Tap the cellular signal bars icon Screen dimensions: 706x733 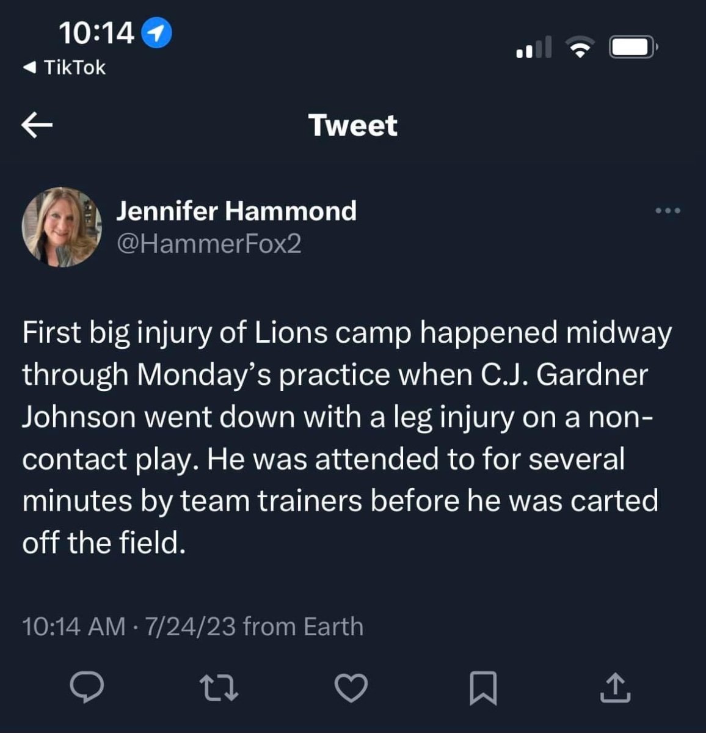pyautogui.click(x=534, y=47)
